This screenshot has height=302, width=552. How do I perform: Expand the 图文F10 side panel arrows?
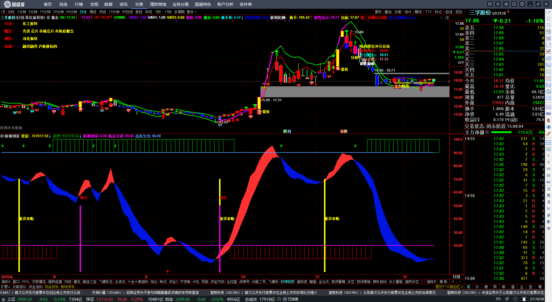(x=462, y=287)
